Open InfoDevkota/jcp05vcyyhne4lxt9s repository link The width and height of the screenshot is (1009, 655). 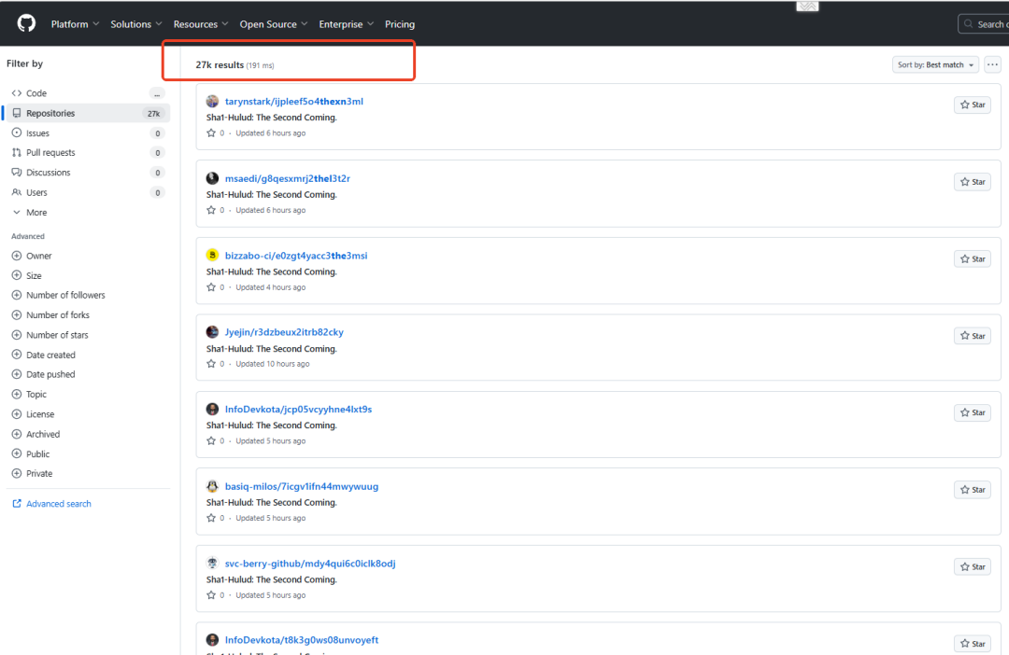click(298, 409)
